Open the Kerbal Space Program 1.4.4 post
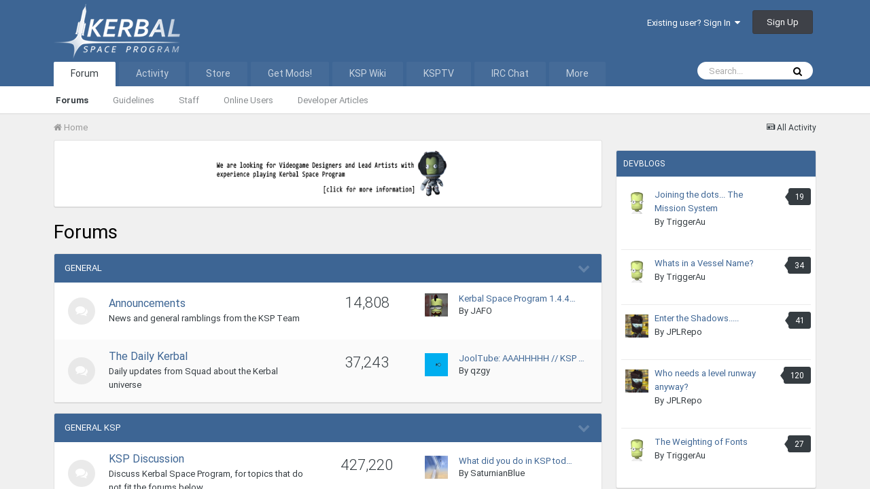This screenshot has width=870, height=489. [x=517, y=299]
